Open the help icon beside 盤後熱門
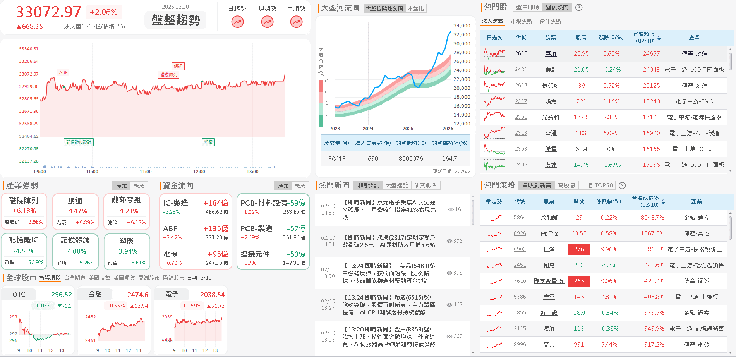 coord(578,7)
